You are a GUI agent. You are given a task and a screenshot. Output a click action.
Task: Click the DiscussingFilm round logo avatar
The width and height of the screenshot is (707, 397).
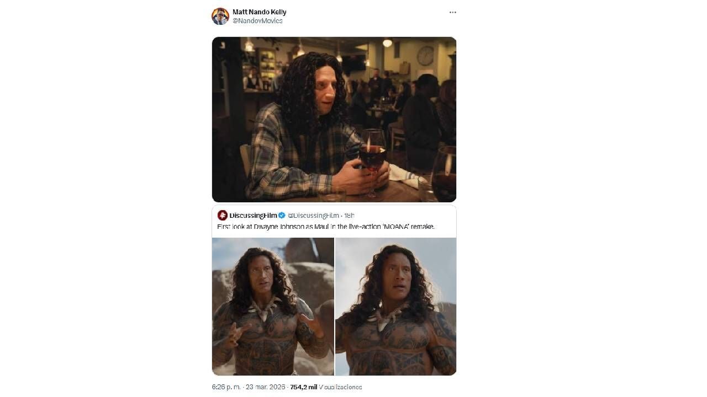[223, 215]
